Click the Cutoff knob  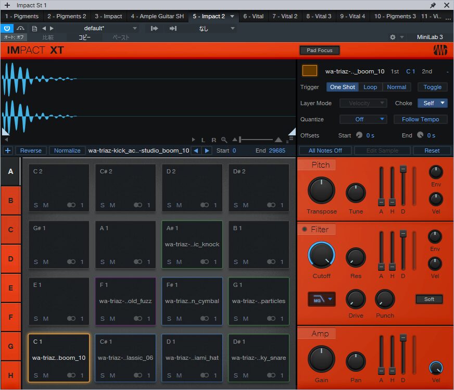tap(321, 255)
